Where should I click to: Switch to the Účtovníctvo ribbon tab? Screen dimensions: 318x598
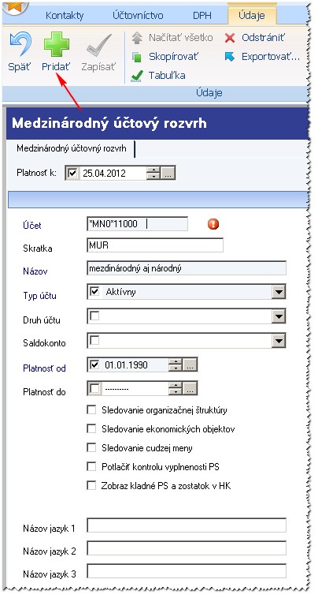tap(138, 15)
